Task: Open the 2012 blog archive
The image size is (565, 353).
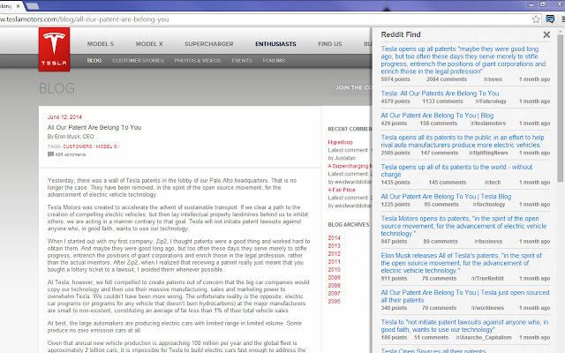Action: click(x=334, y=253)
